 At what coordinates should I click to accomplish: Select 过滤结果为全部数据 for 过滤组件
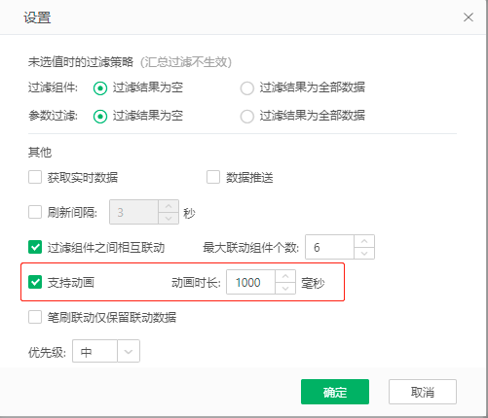[247, 88]
